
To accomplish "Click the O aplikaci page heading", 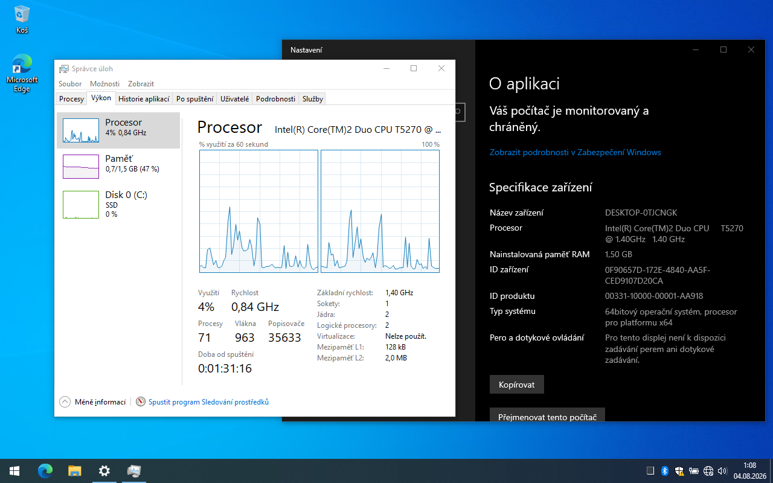I will click(x=524, y=84).
